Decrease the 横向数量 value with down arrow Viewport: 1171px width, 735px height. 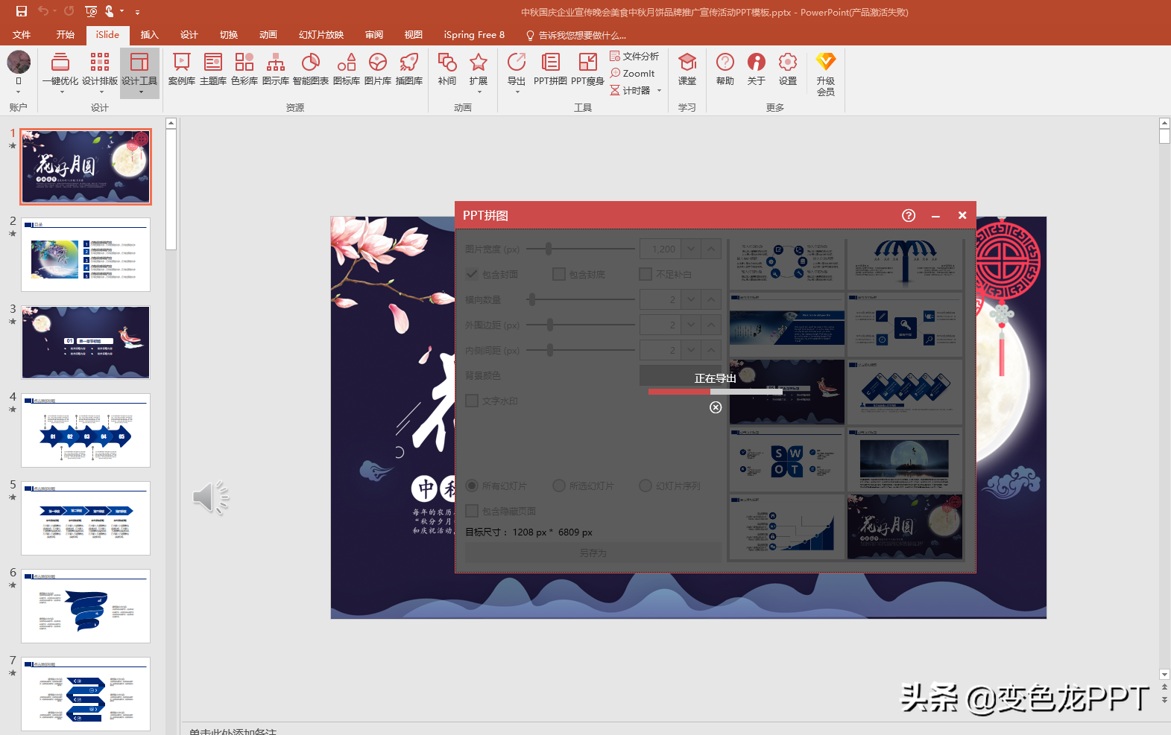pos(692,299)
